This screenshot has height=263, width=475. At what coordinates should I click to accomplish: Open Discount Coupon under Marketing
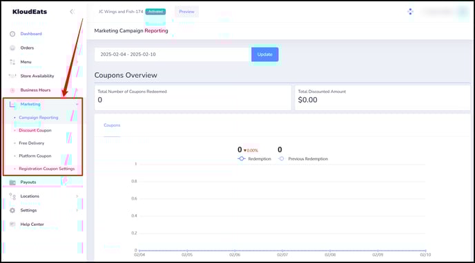[x=35, y=130]
